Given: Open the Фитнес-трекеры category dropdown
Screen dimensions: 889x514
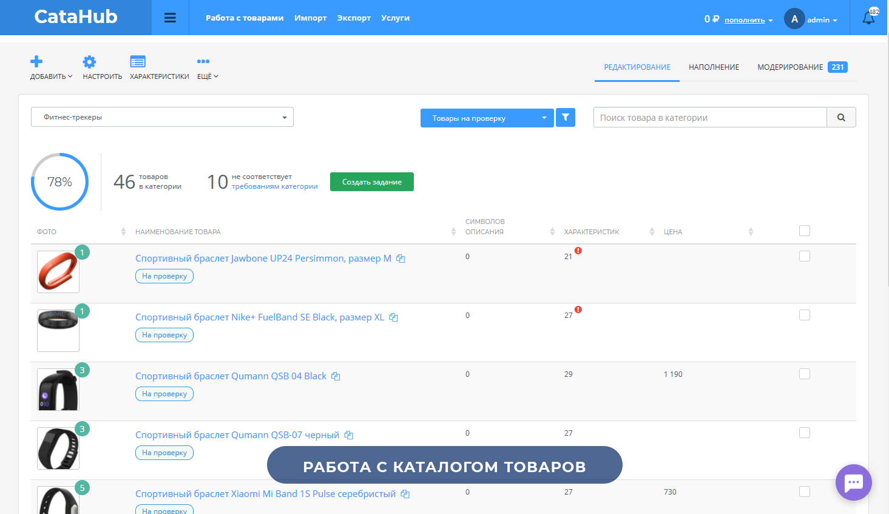Looking at the screenshot, I should pyautogui.click(x=162, y=117).
